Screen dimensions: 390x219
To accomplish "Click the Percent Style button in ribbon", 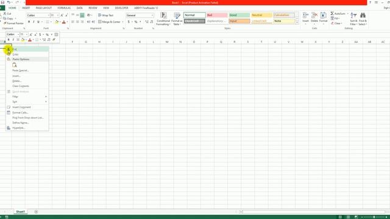I will (136, 22).
